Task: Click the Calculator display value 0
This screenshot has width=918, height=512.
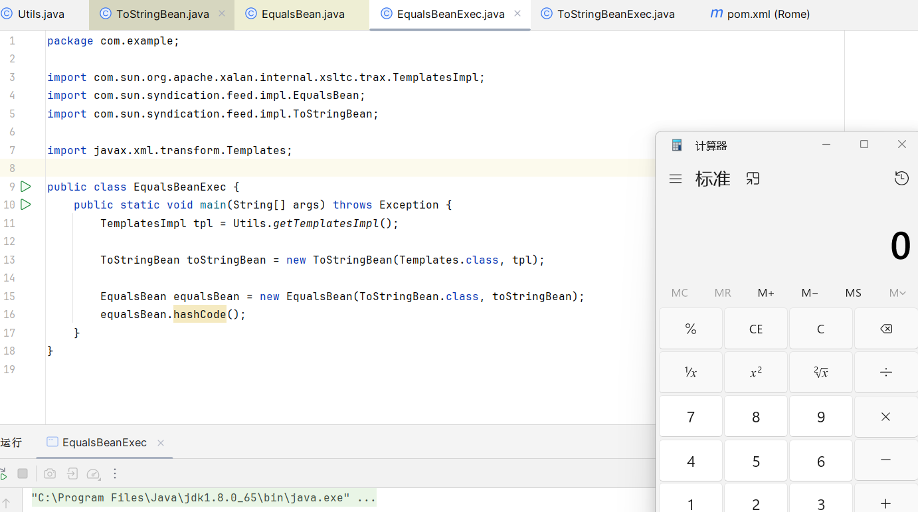Action: pos(900,246)
